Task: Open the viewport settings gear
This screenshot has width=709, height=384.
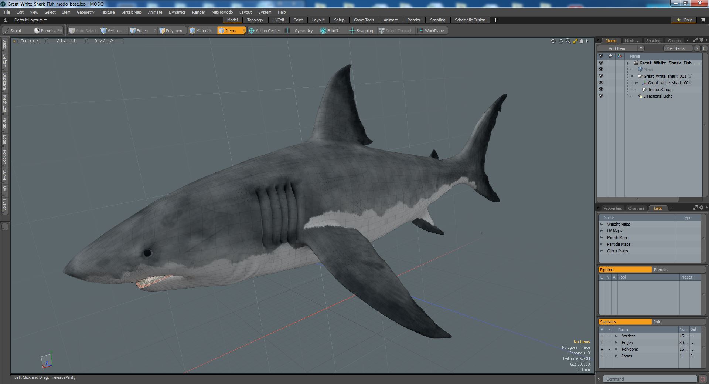Action: pyautogui.click(x=581, y=41)
